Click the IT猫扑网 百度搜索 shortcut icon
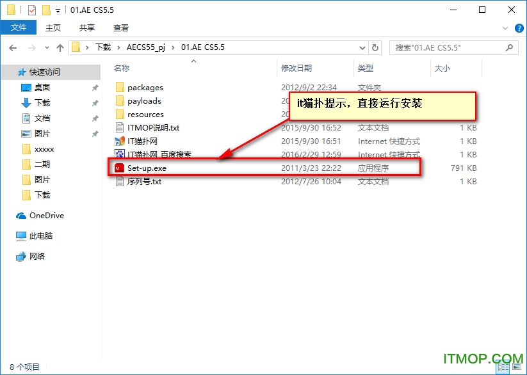Image resolution: width=527 pixels, height=375 pixels. click(x=120, y=154)
